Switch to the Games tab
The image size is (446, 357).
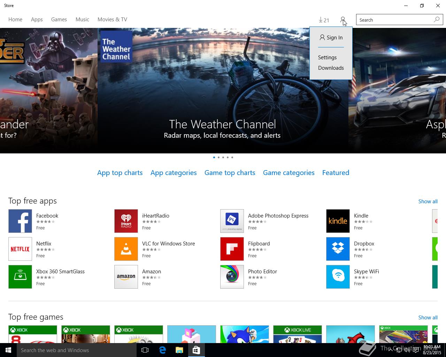(x=59, y=20)
